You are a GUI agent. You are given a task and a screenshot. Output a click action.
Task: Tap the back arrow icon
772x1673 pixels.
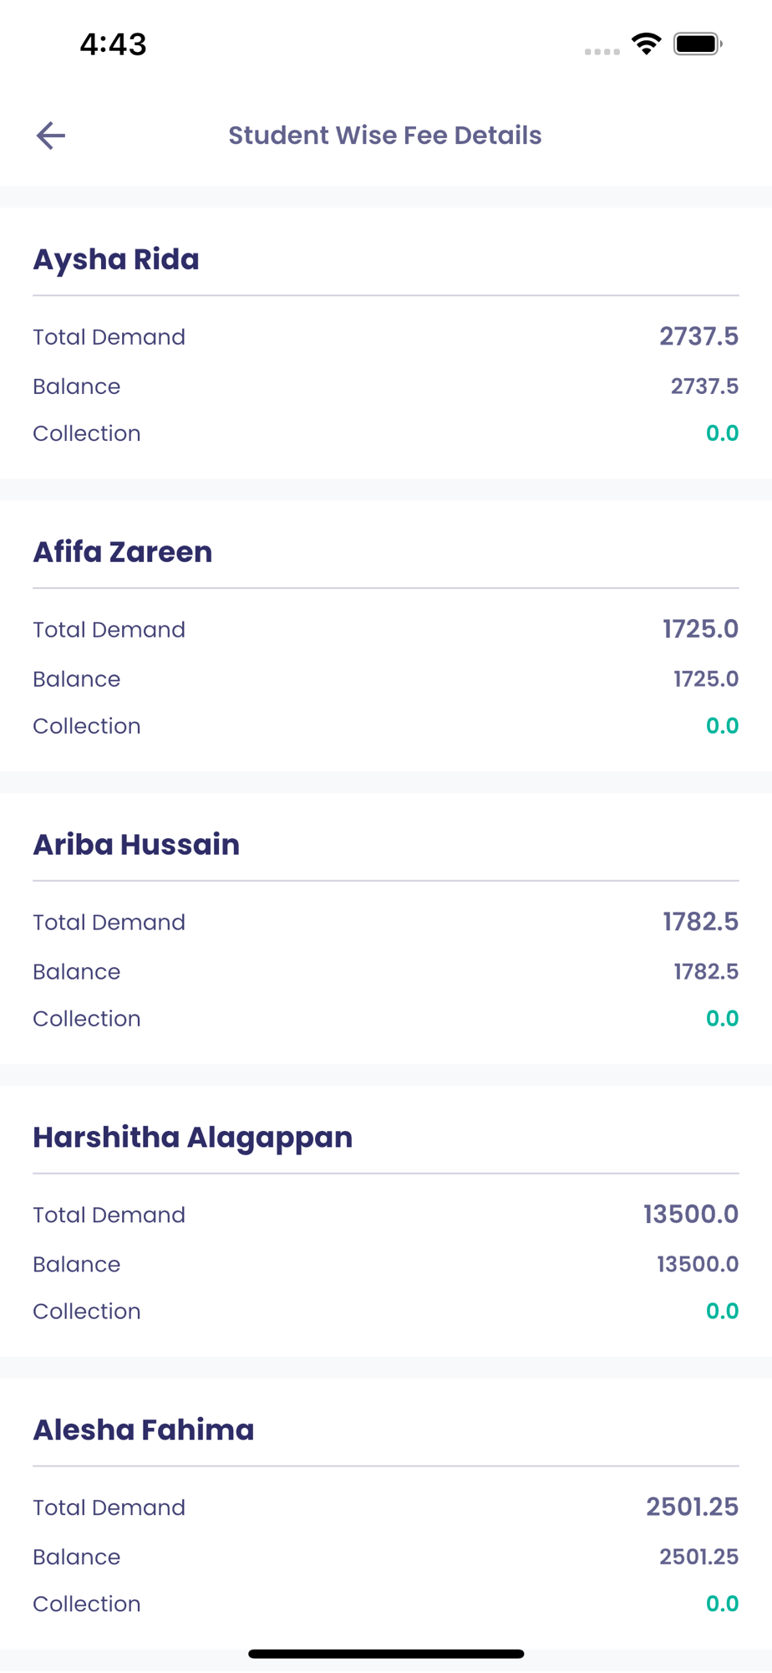coord(51,136)
